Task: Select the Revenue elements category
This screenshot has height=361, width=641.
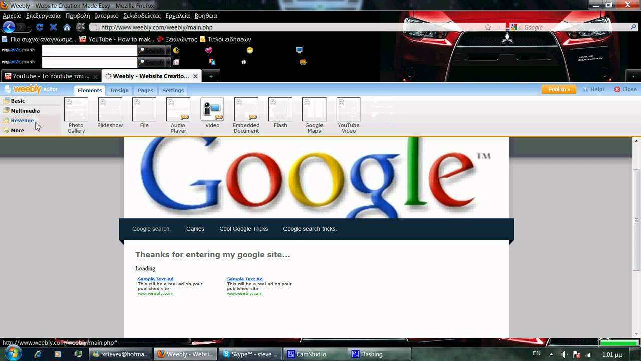Action: tap(22, 120)
